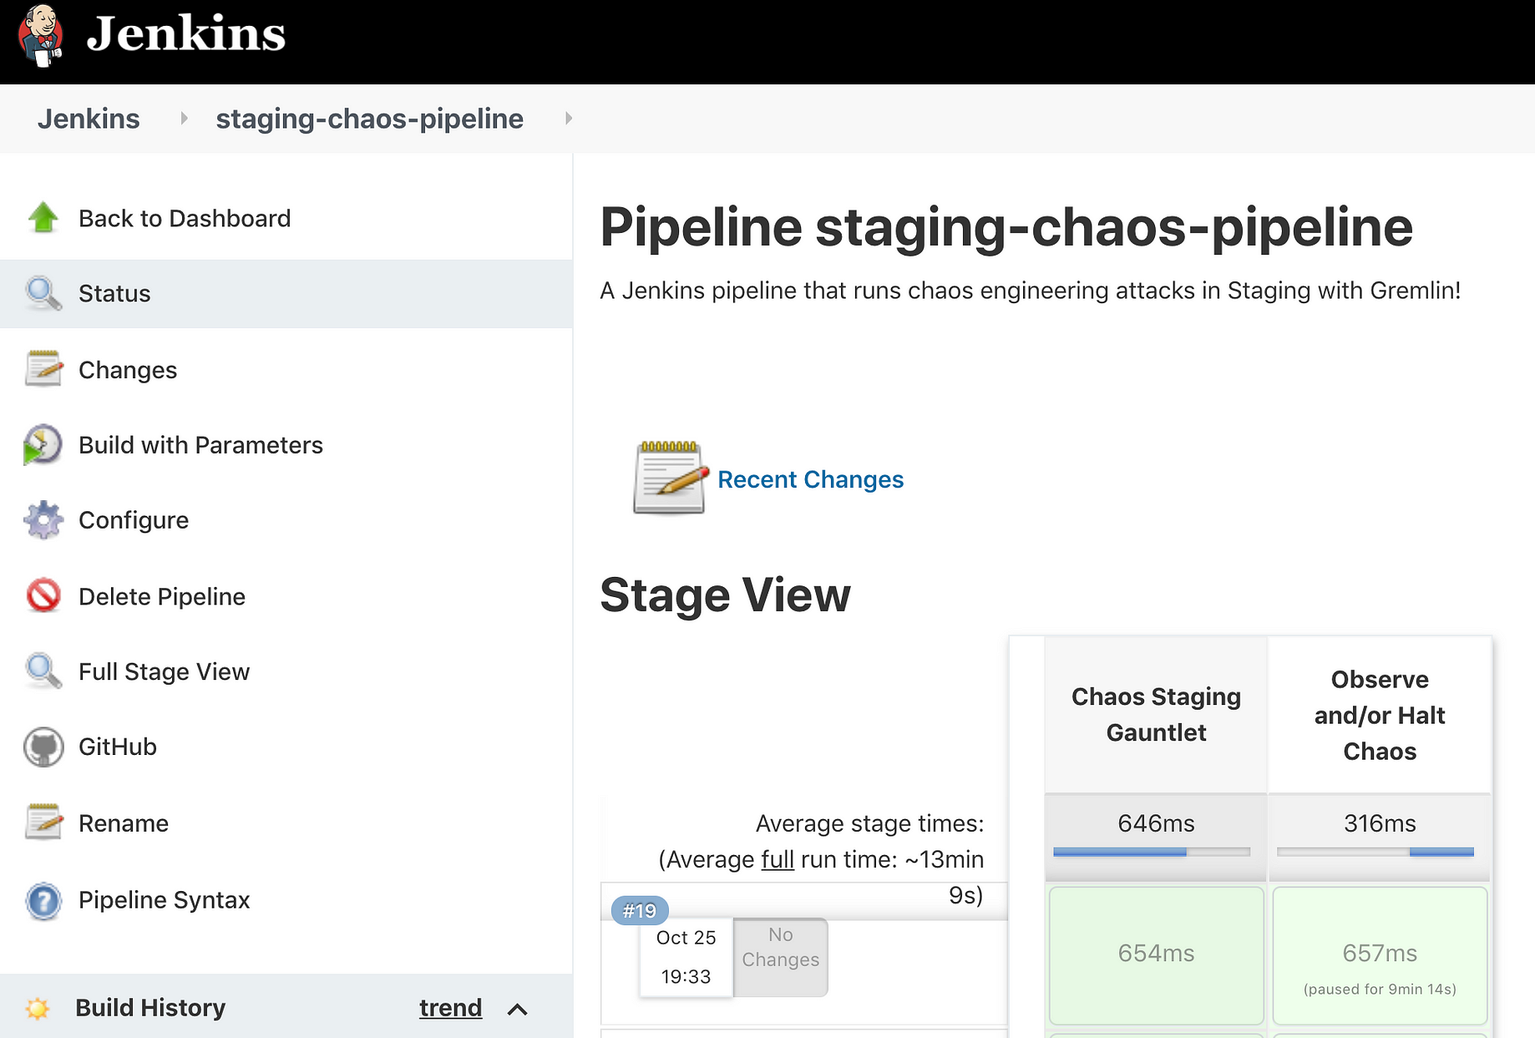Click the Jenkins butler logo icon
1535x1038 pixels.
click(42, 36)
